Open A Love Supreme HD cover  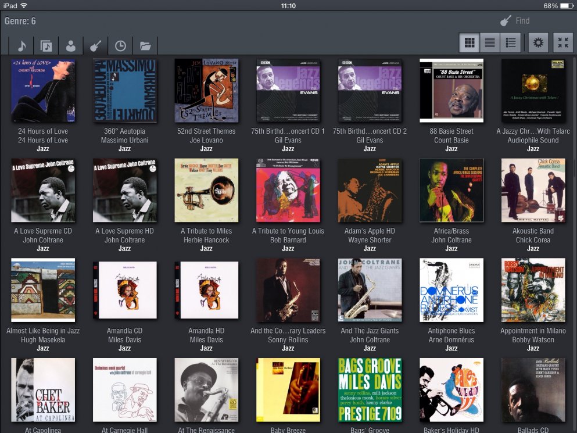[x=125, y=191]
